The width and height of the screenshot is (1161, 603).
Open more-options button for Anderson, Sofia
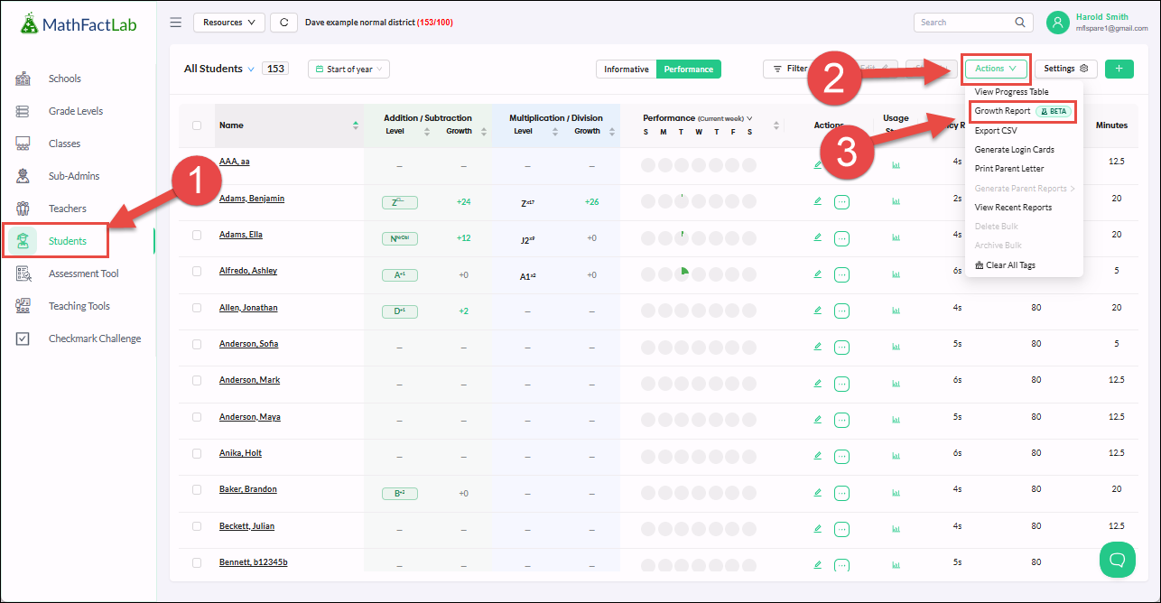point(841,347)
